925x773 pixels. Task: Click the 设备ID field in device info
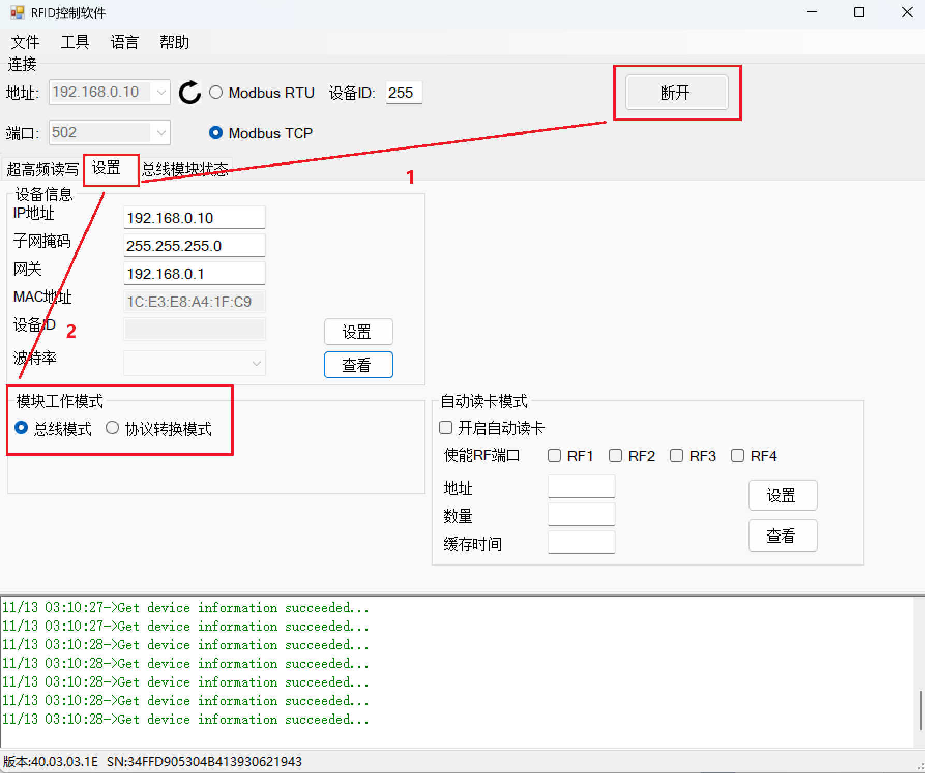[x=195, y=329]
